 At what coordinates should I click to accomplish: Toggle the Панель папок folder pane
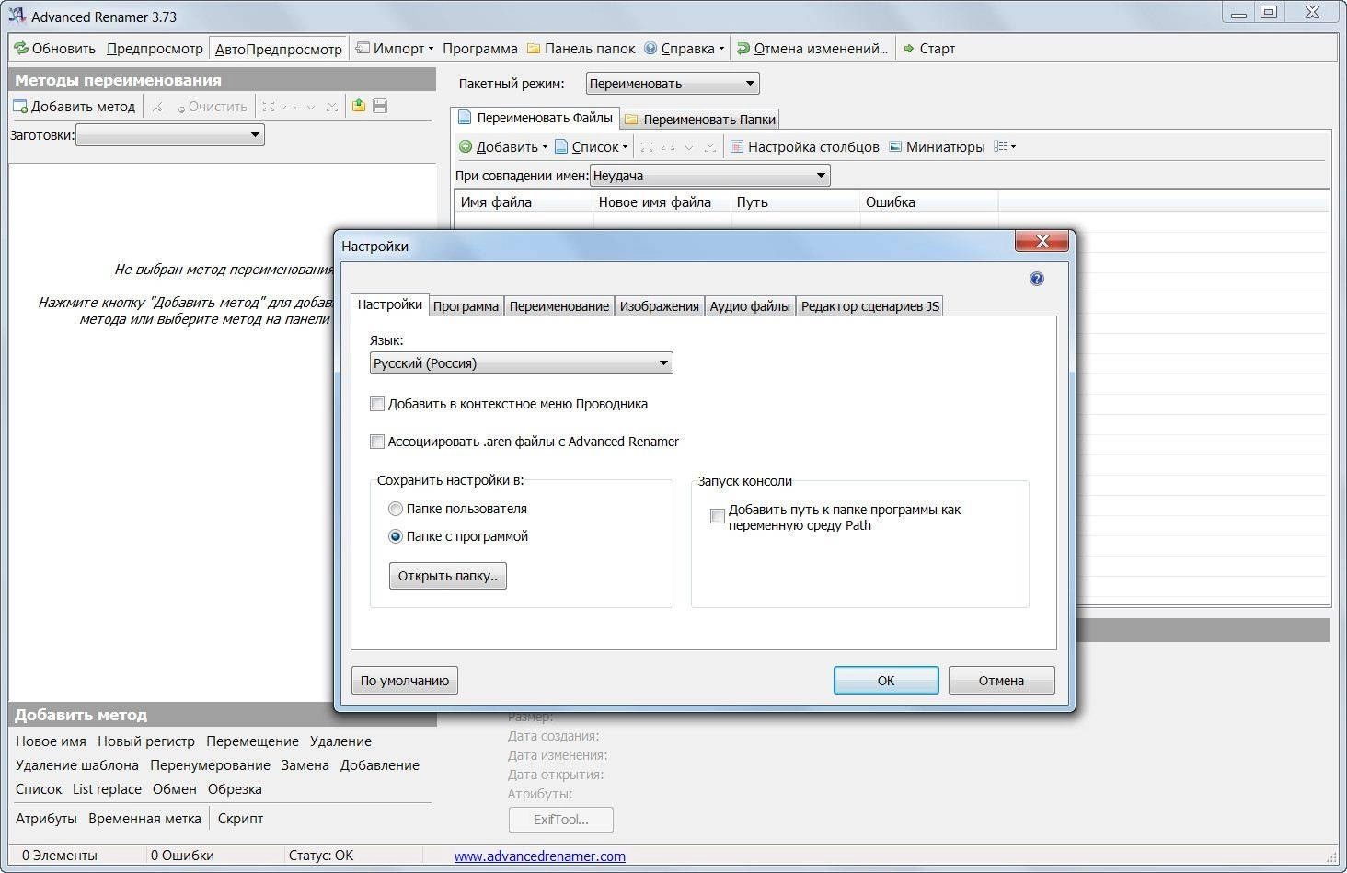pyautogui.click(x=581, y=49)
